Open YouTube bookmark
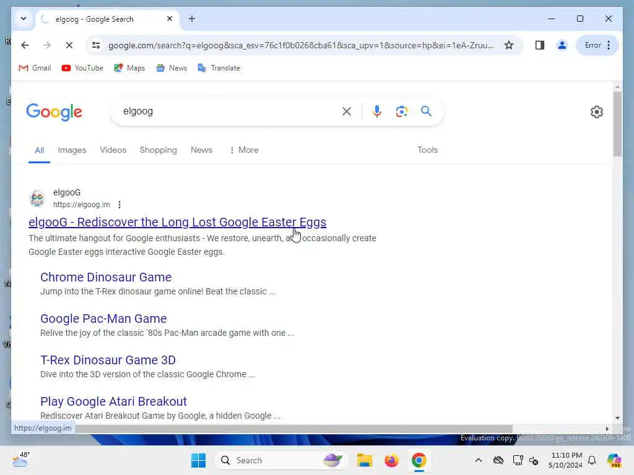Image resolution: width=634 pixels, height=475 pixels. [82, 68]
